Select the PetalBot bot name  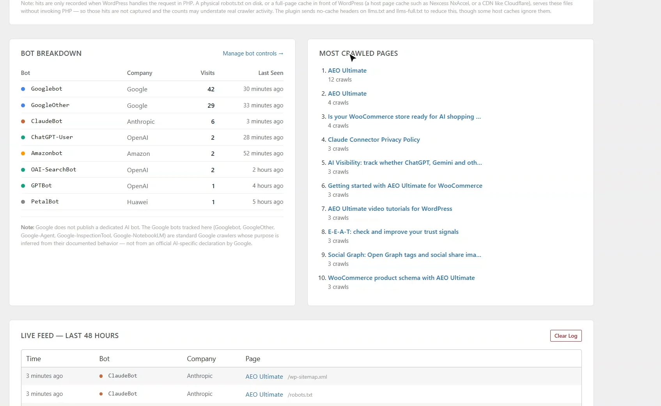tap(45, 202)
